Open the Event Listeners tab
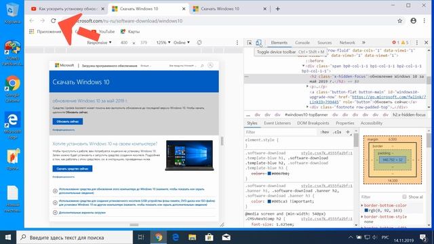Screen dimensions: 434x244 pos(277,123)
